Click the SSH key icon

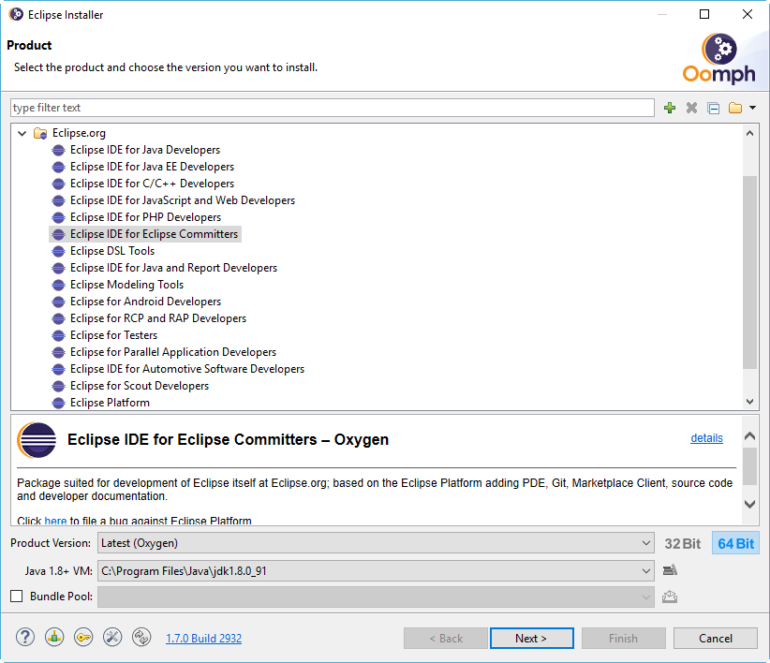(83, 638)
